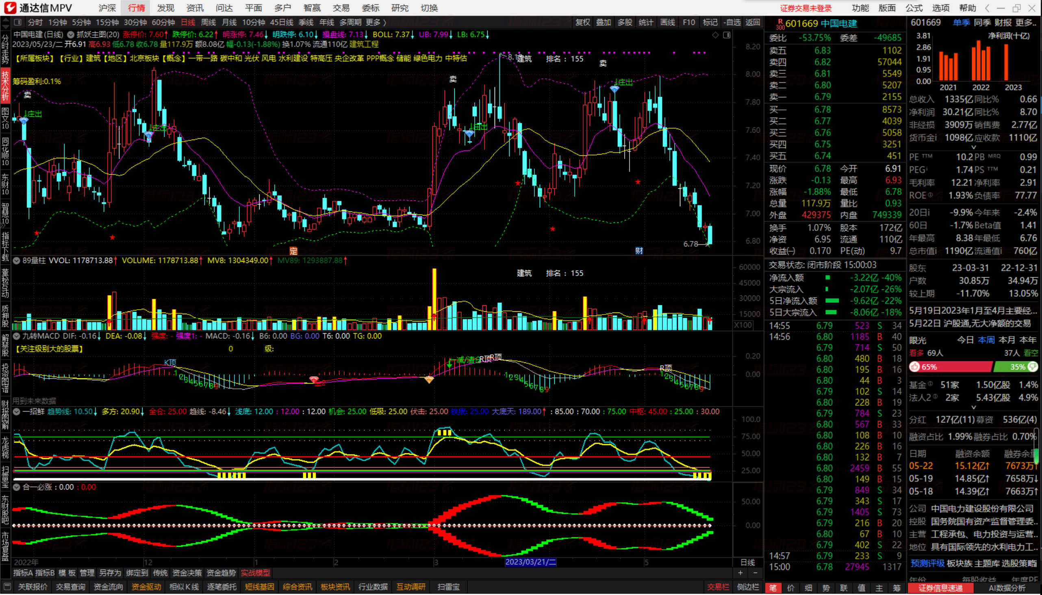
Task: Expand the 更多 period options
Action: 376,22
